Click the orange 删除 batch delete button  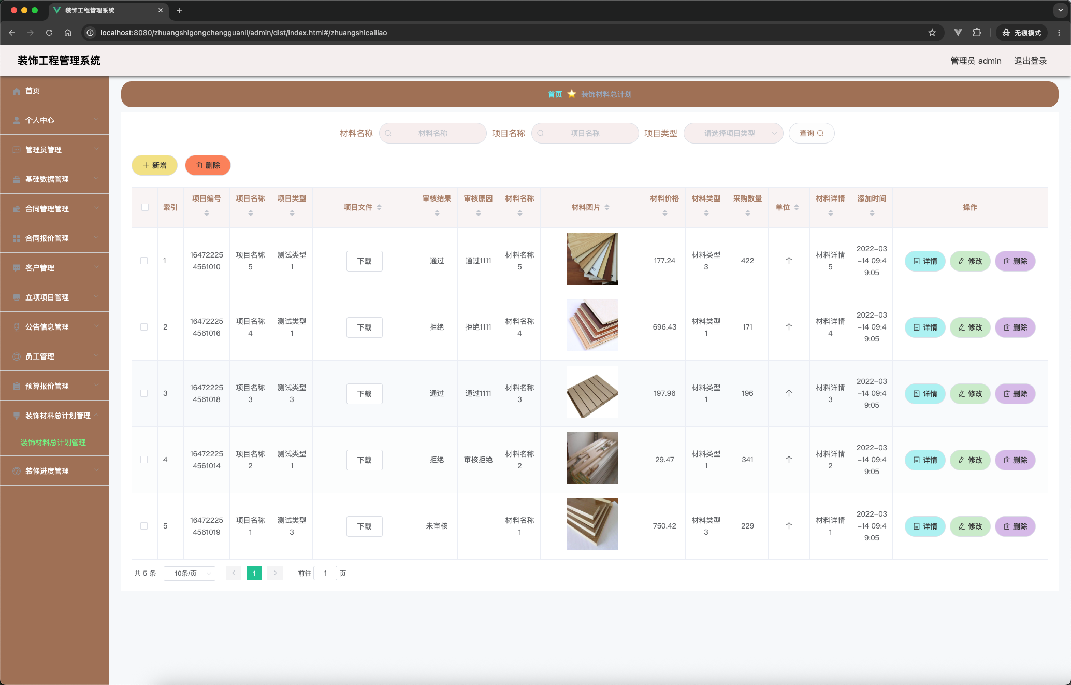208,165
